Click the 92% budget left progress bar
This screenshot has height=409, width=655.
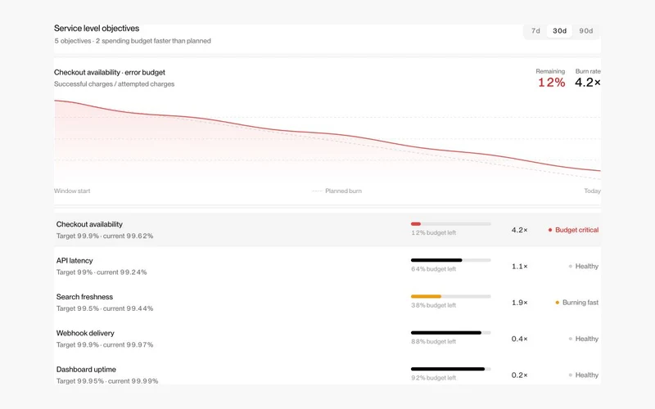pyautogui.click(x=451, y=370)
